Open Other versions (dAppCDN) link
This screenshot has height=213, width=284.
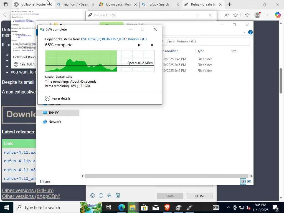31,196
